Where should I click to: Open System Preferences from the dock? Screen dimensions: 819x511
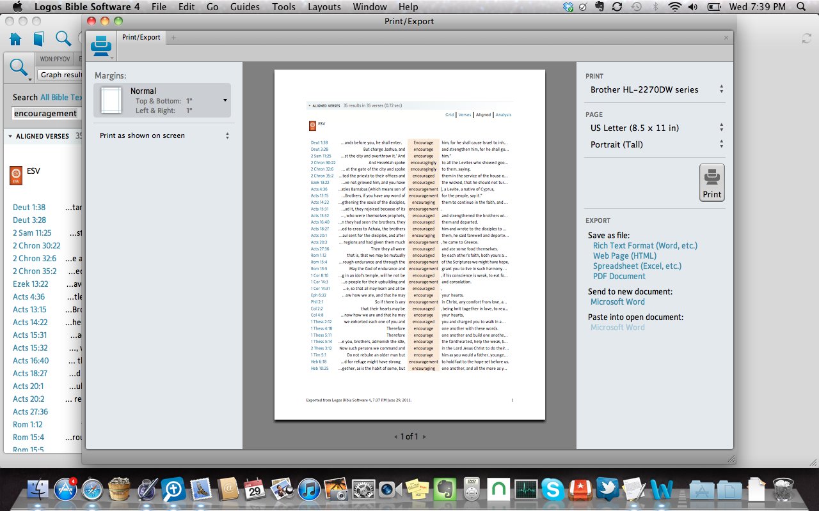[x=363, y=490]
